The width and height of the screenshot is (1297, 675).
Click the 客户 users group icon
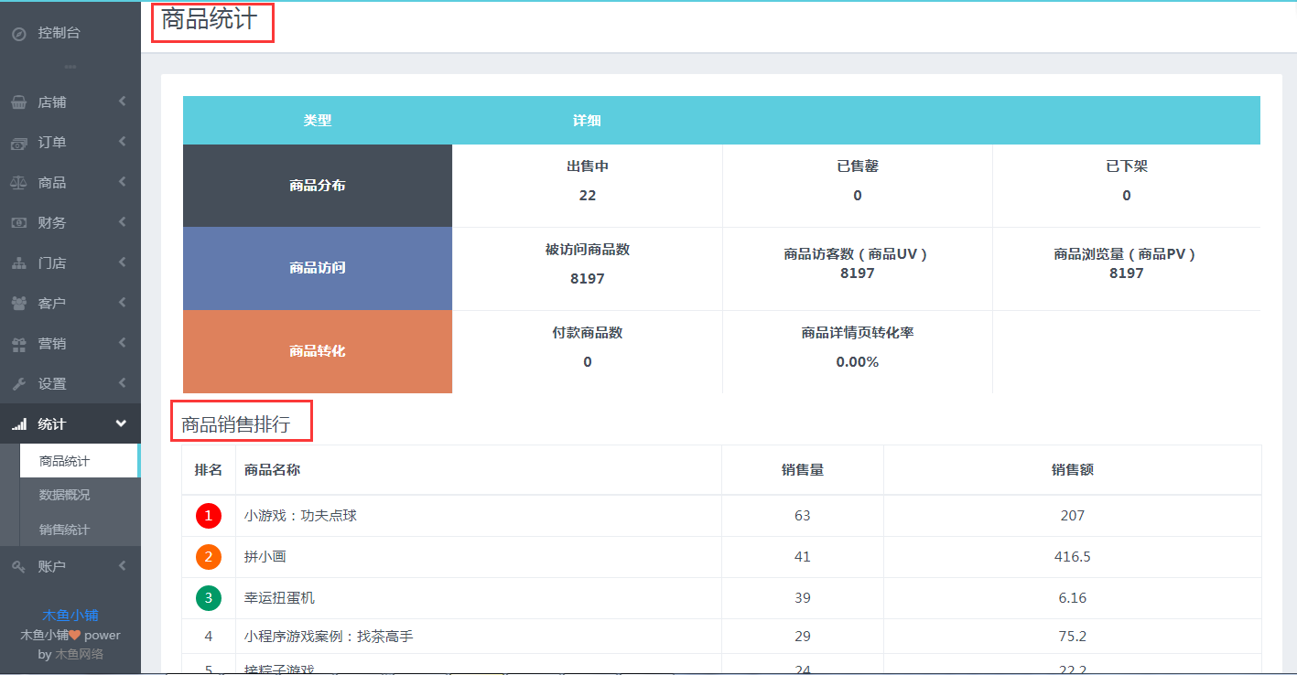point(18,304)
